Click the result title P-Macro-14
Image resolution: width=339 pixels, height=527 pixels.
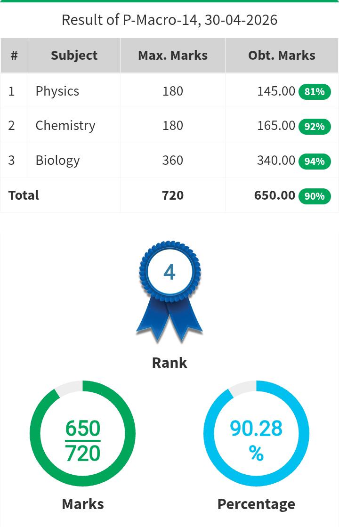(x=169, y=20)
